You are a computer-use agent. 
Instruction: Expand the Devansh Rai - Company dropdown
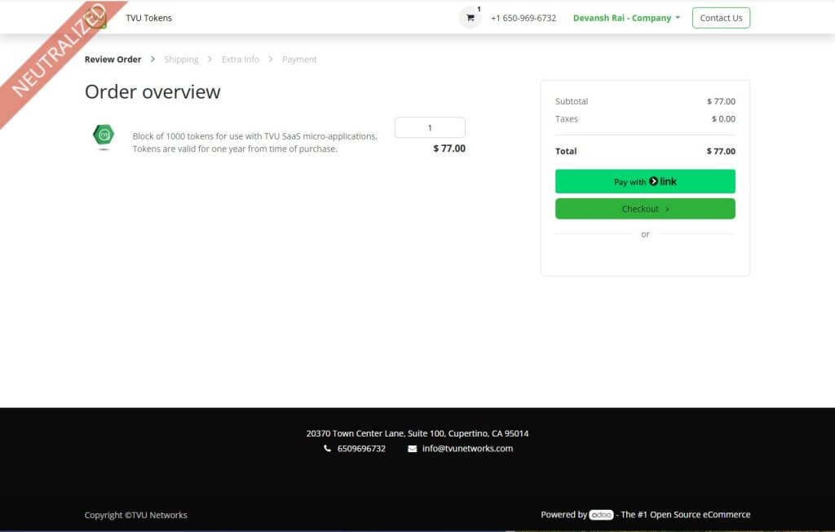(626, 18)
